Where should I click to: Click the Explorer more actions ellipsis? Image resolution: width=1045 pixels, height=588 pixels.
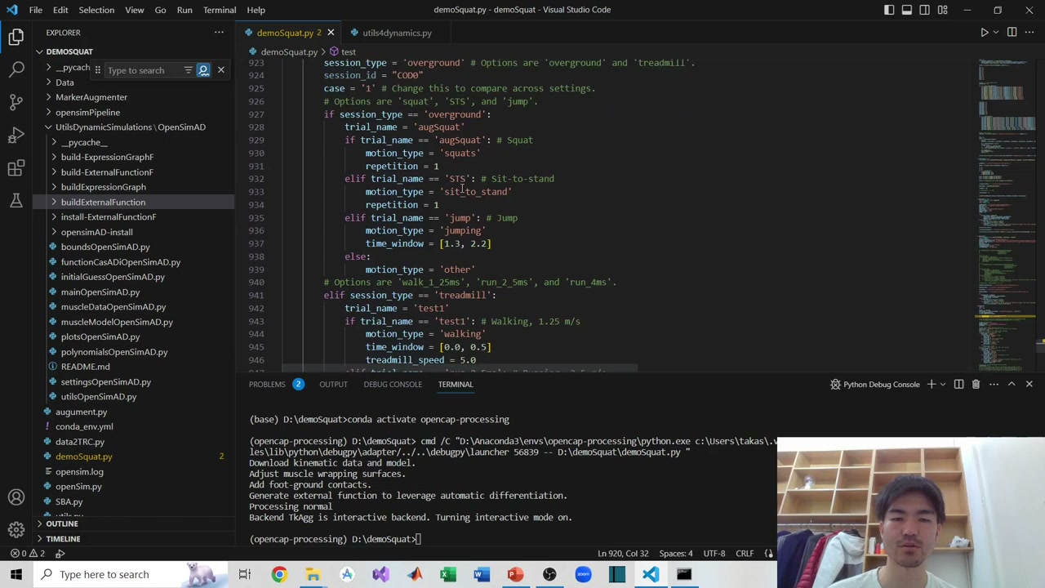coord(219,33)
